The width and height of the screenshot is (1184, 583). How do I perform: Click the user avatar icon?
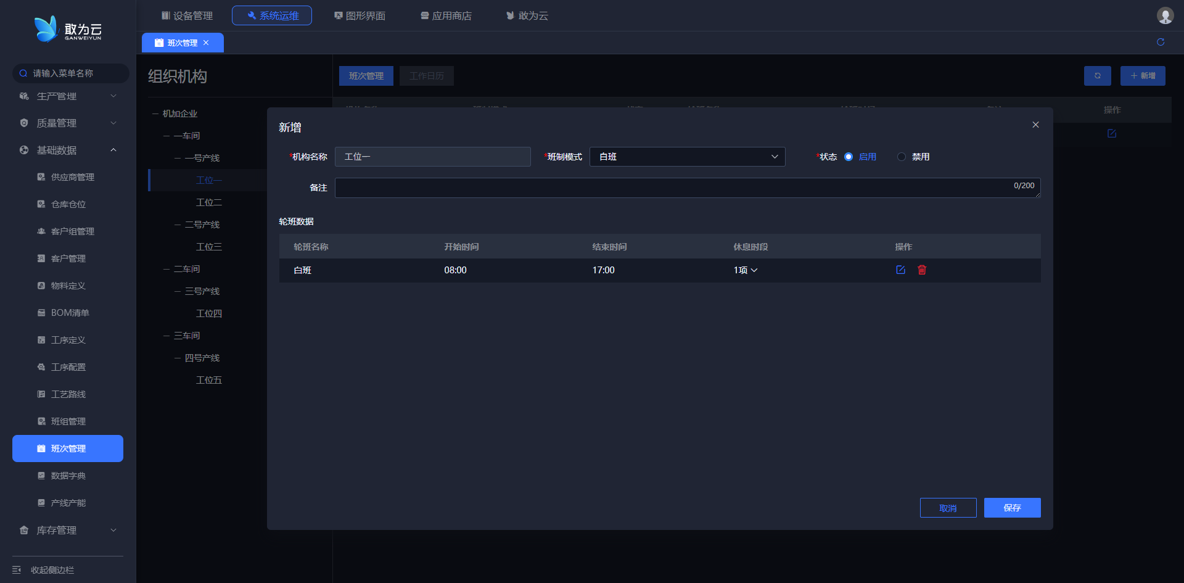click(1165, 15)
